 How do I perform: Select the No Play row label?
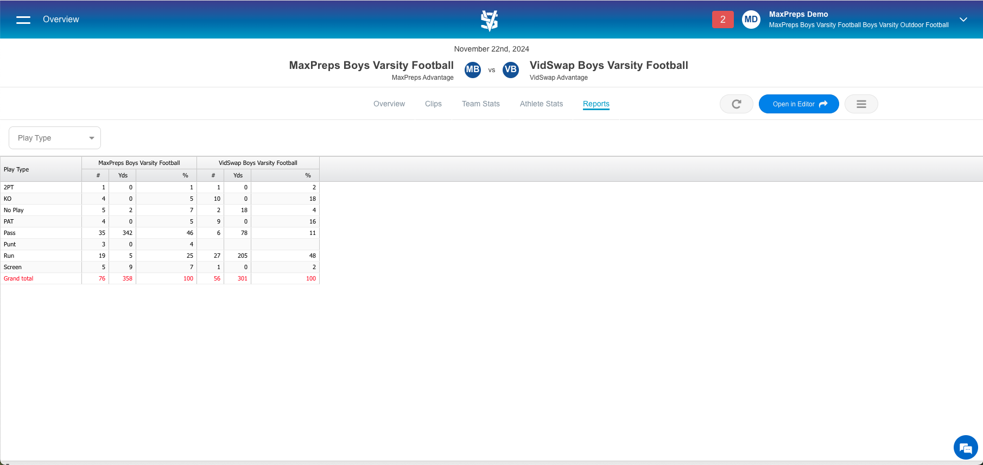point(14,210)
